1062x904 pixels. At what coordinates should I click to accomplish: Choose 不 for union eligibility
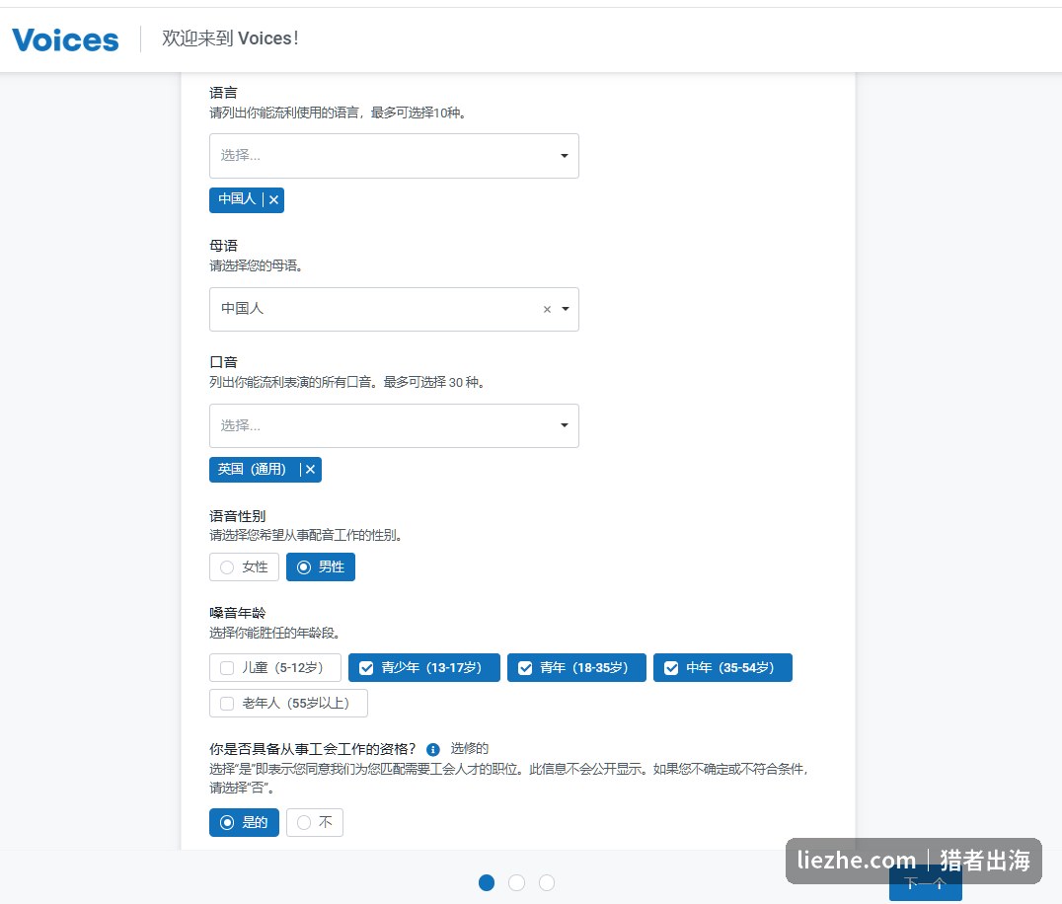pos(314,822)
